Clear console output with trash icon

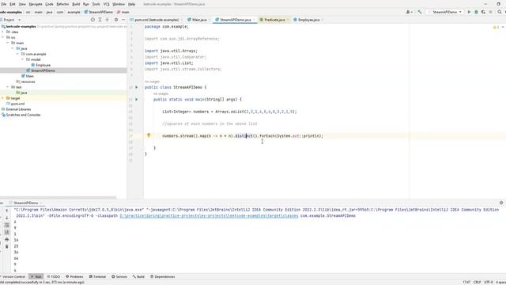[x=7, y=246]
